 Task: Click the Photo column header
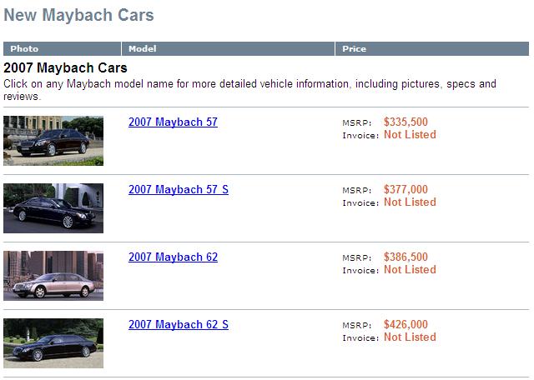pos(24,48)
